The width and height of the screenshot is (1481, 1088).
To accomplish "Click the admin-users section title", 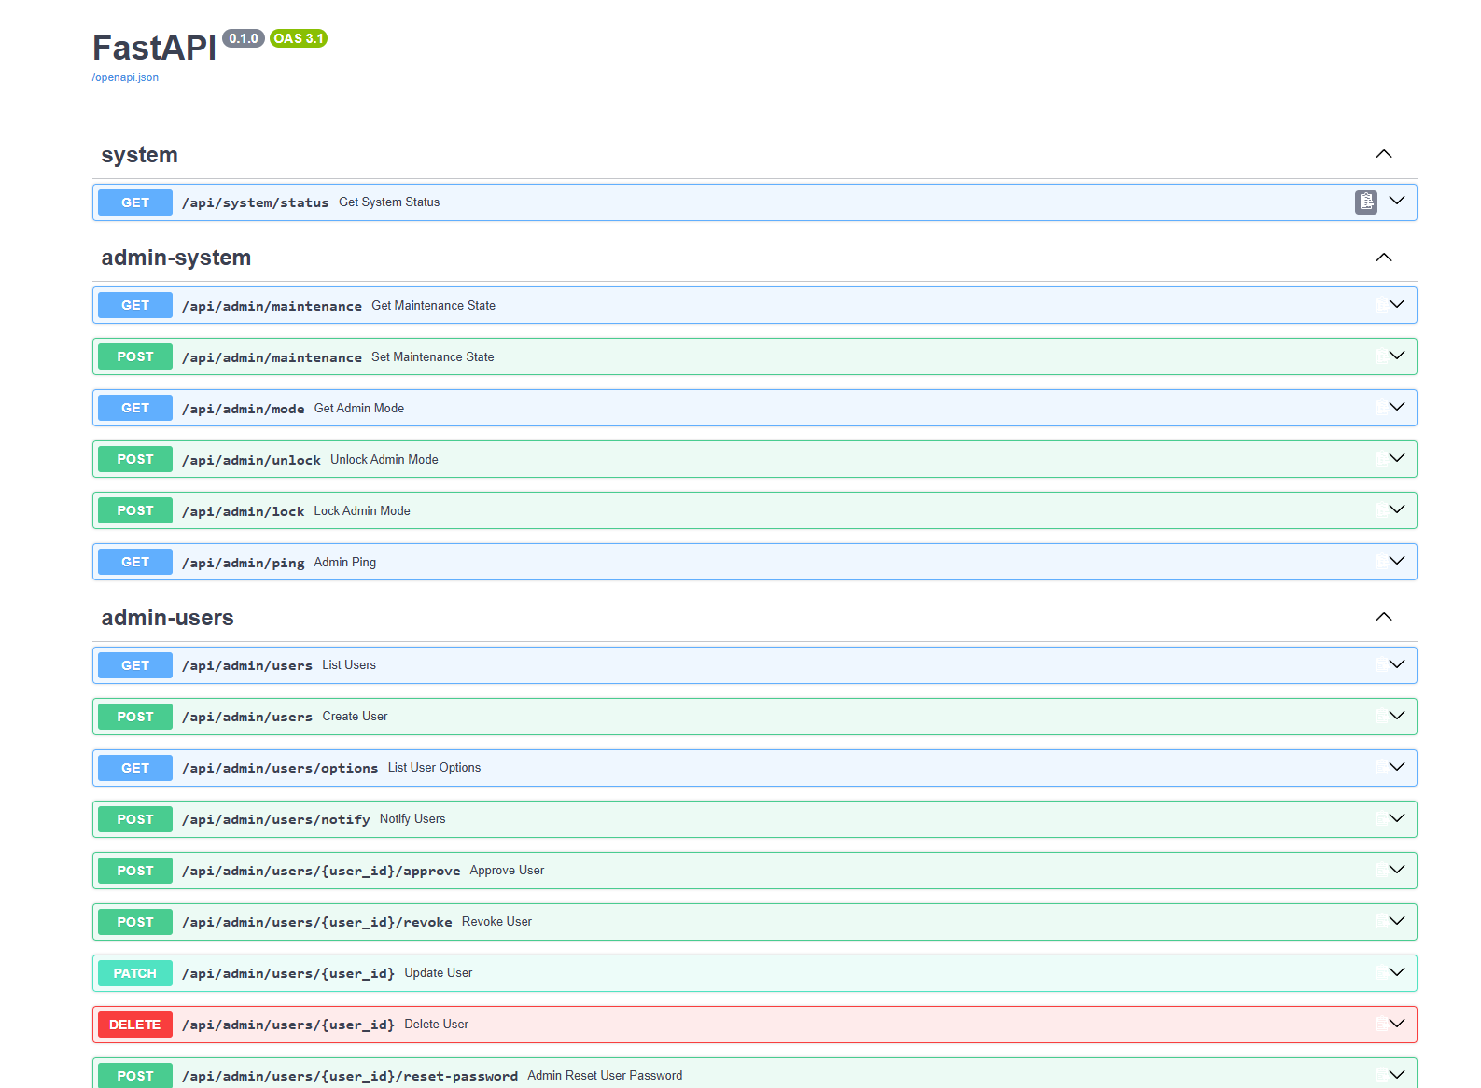I will 167,618.
